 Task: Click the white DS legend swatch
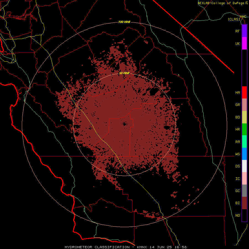tap(244, 166)
